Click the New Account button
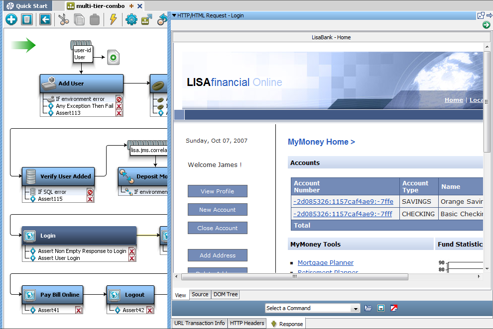493x329 pixels. [x=218, y=210]
